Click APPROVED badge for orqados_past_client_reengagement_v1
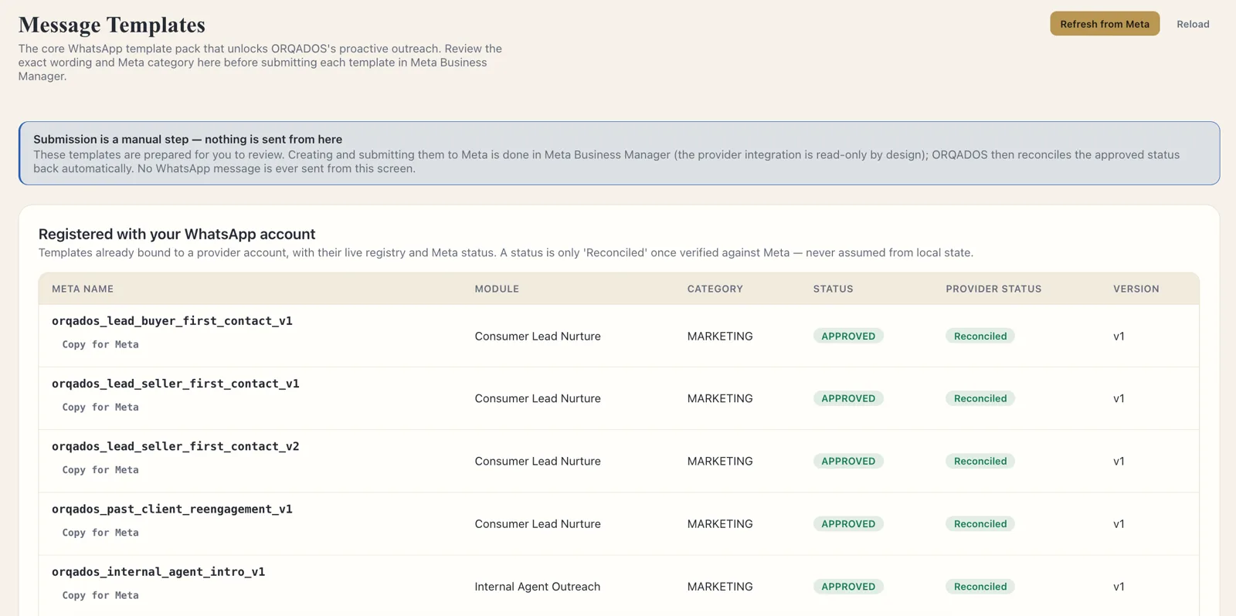Screen dimensions: 1236x616 pos(848,523)
